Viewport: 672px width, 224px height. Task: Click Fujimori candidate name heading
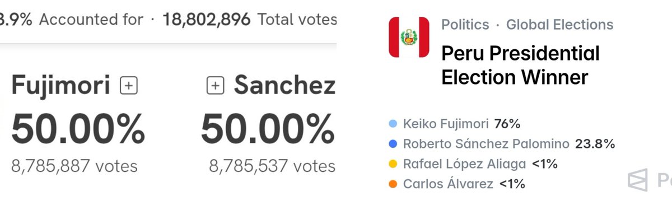pos(60,86)
